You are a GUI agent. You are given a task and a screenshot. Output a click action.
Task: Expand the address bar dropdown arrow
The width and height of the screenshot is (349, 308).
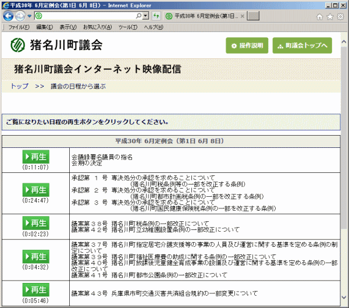[145, 16]
